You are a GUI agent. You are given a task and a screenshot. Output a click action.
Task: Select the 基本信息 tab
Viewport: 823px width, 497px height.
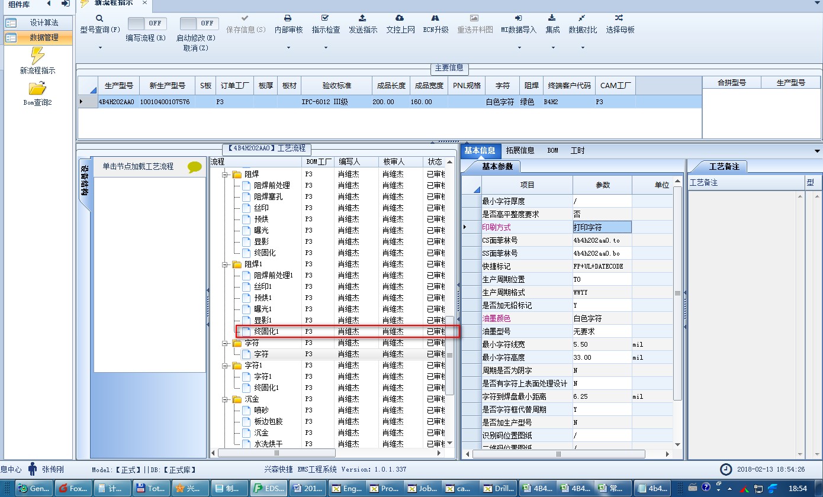tap(481, 151)
